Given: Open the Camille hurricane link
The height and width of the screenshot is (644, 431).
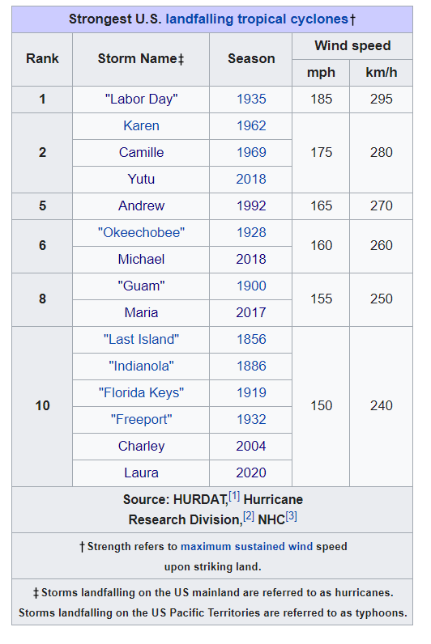Looking at the screenshot, I should coord(141,152).
